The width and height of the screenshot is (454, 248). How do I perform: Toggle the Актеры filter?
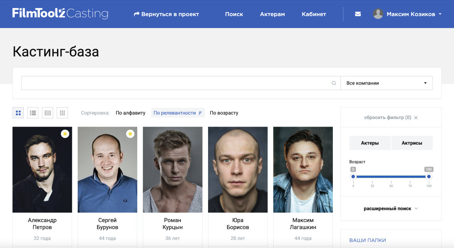click(x=370, y=143)
